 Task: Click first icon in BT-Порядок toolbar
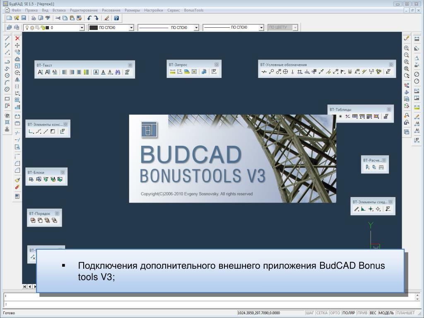point(33,220)
